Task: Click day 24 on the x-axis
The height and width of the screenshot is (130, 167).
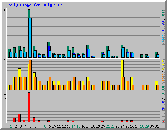Action: 122,126
